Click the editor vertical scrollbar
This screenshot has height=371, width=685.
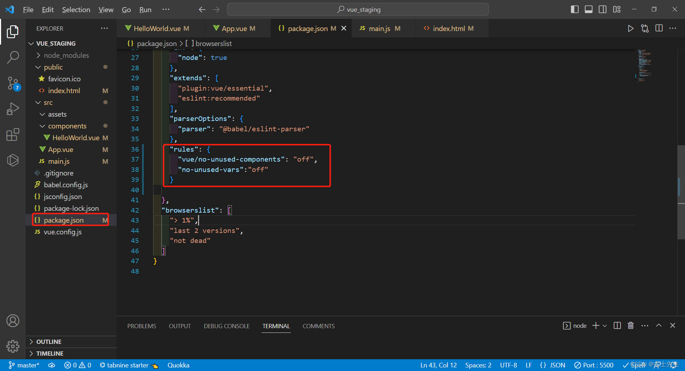click(681, 192)
